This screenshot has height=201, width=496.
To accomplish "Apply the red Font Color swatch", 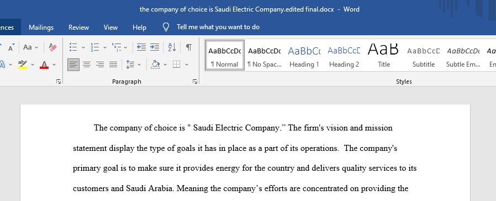I will (44, 64).
